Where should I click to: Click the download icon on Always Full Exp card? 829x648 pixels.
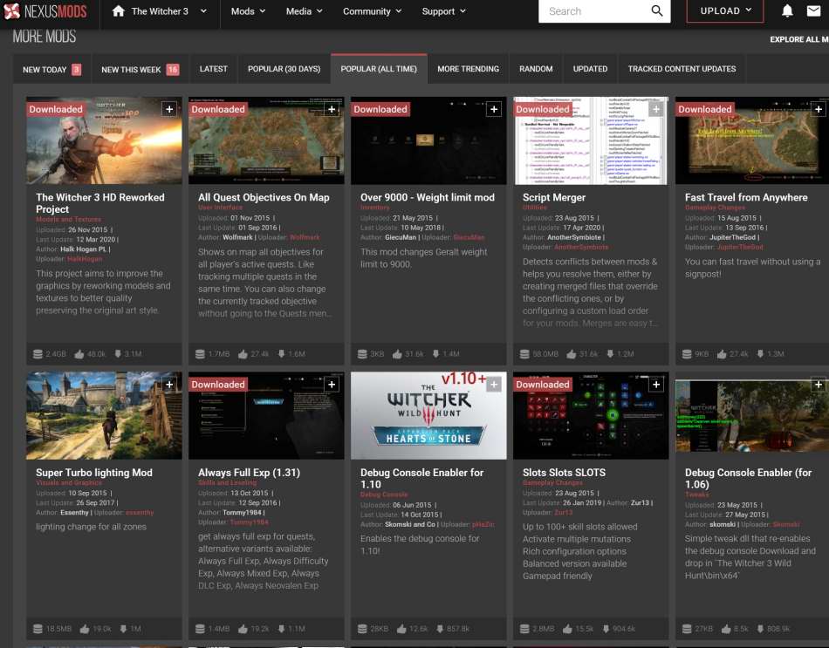(x=281, y=629)
